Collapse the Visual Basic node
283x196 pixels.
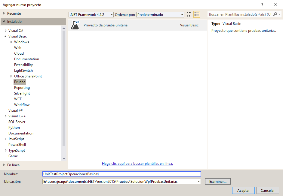[5, 36]
